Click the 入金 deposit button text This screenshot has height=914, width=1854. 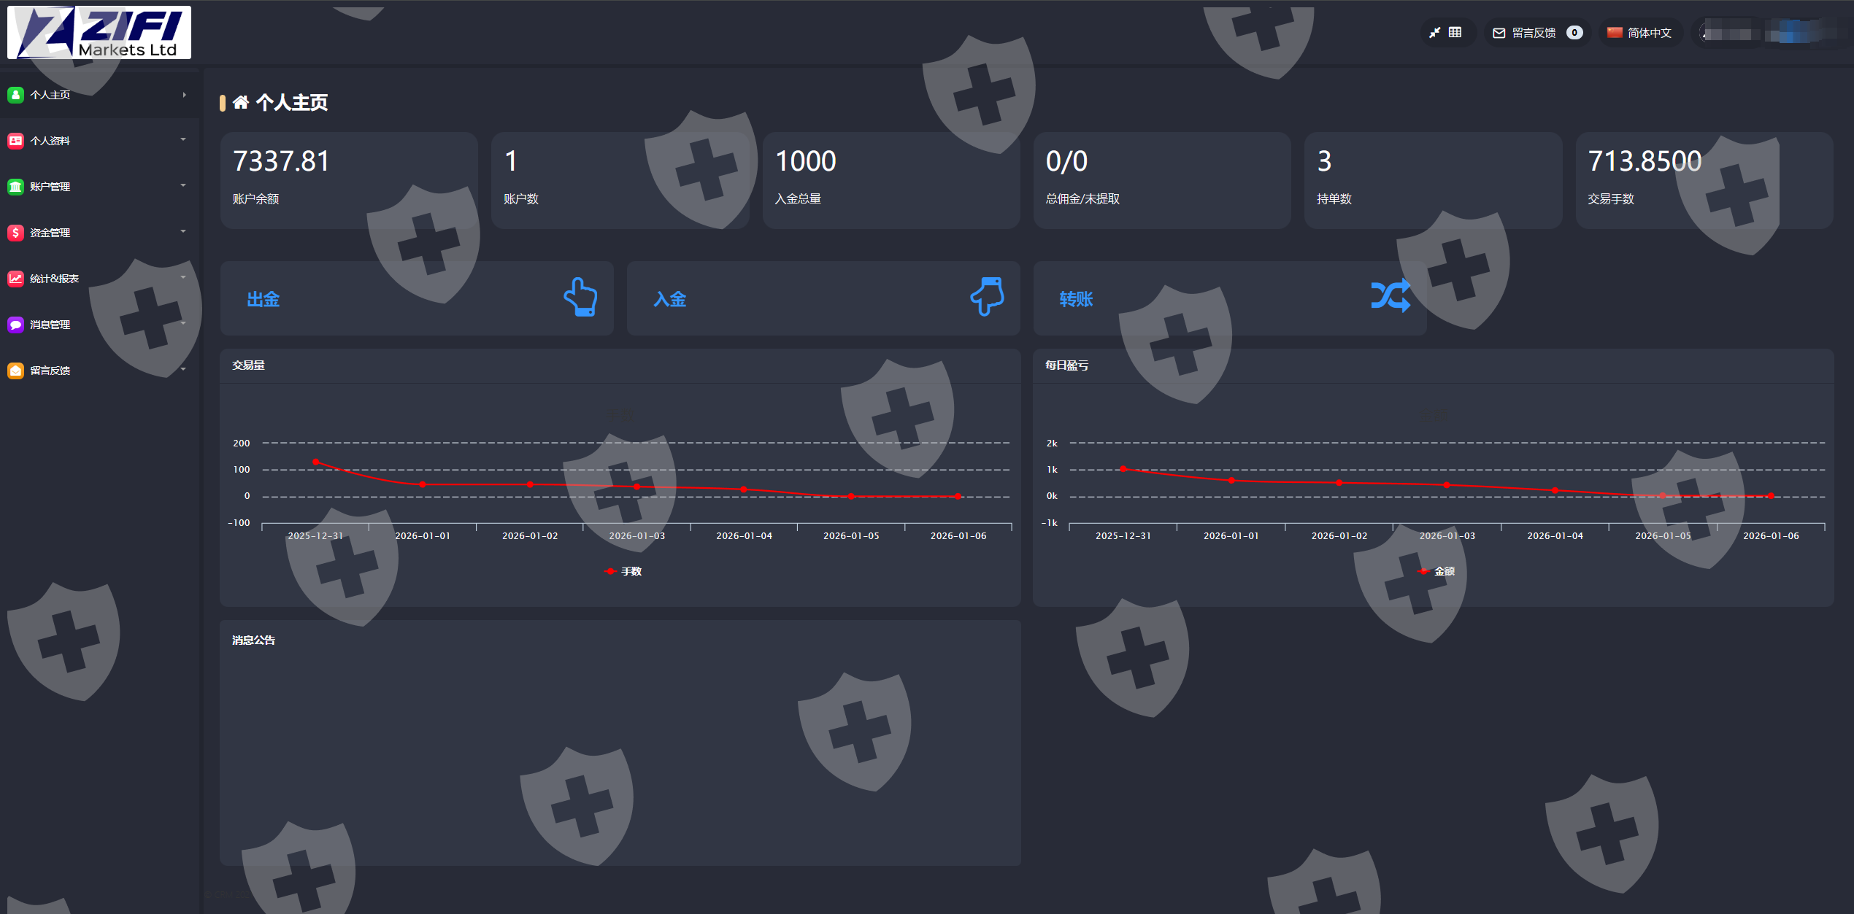(x=670, y=299)
